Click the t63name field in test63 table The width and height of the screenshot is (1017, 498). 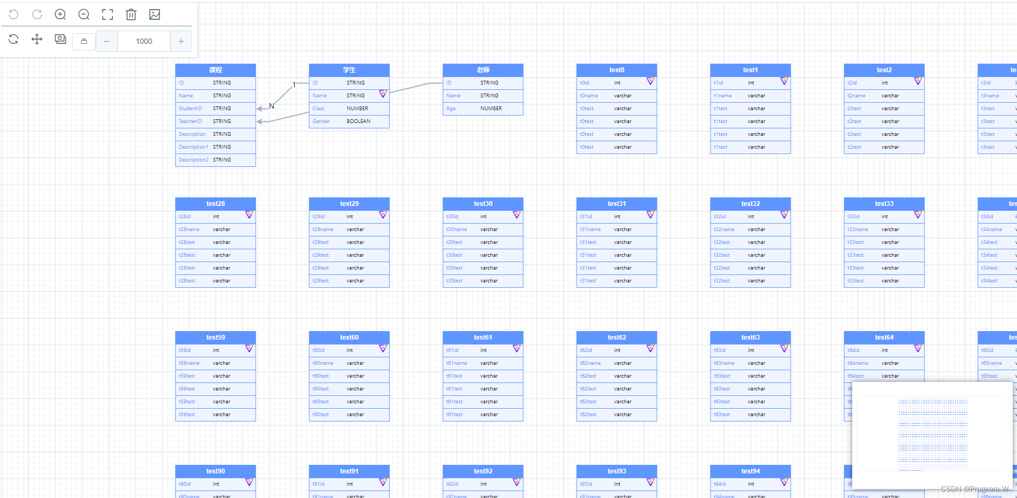[x=751, y=363]
